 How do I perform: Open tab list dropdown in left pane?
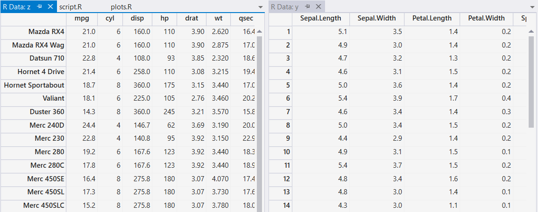(x=261, y=7)
